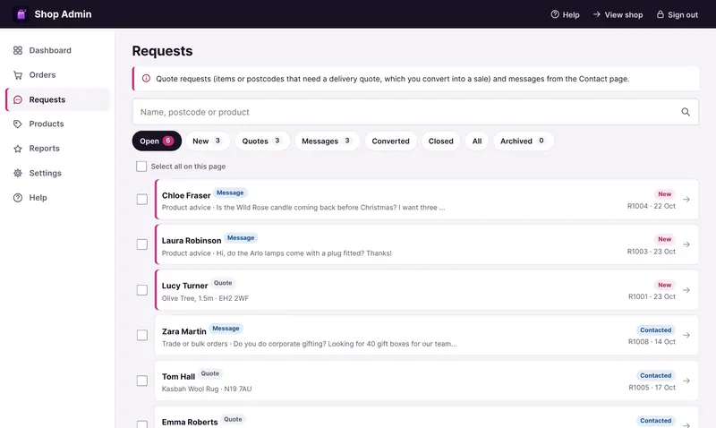Switch to the Converted filter tab
This screenshot has height=428, width=716.
click(390, 141)
